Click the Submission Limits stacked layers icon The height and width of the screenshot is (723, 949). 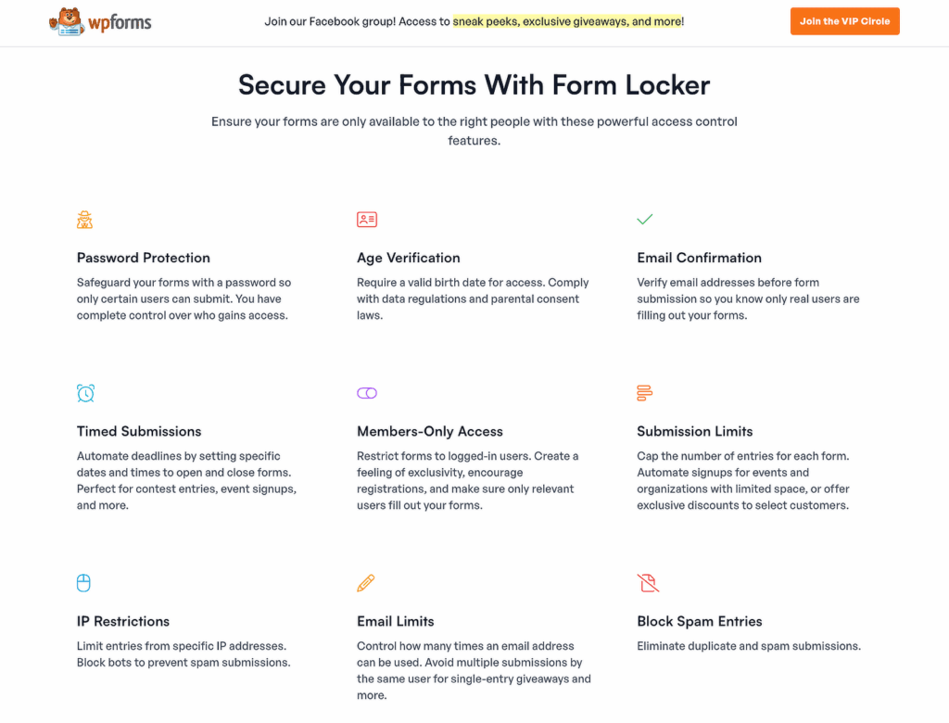coord(645,393)
